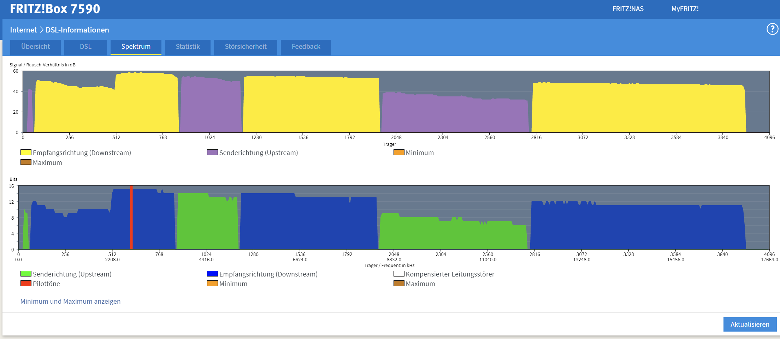Switch to the Feedback tab
The image size is (780, 339).
(x=306, y=47)
